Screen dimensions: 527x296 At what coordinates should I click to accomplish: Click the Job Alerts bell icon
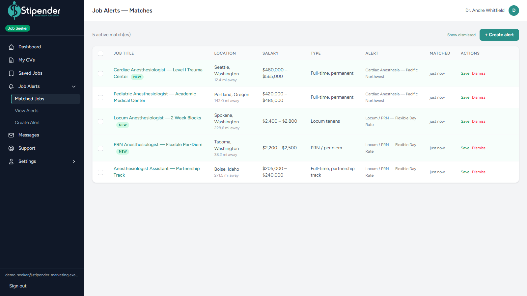[x=11, y=86]
